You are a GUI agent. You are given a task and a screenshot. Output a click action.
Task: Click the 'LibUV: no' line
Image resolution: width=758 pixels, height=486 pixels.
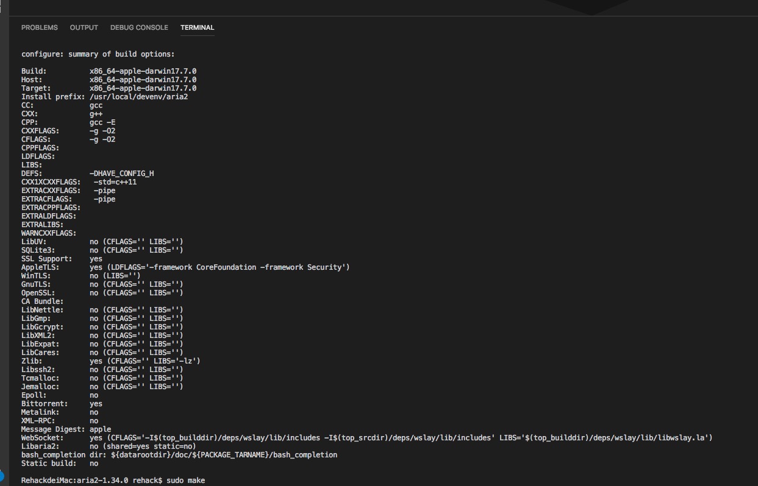pos(102,242)
